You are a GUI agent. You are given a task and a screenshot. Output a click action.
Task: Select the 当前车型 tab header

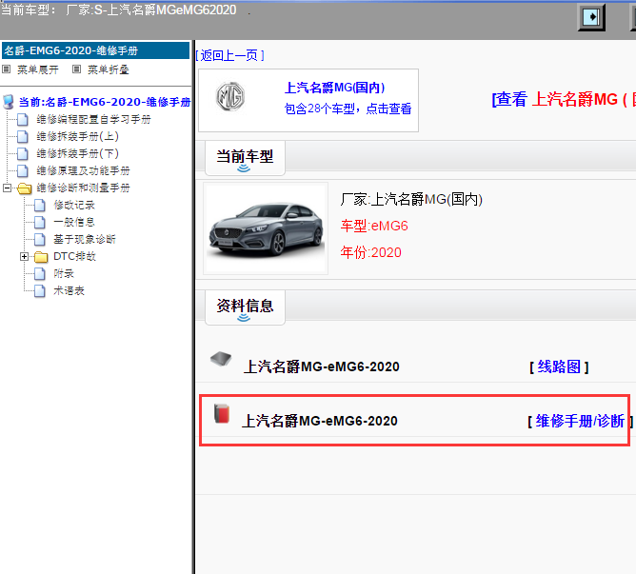click(x=245, y=158)
